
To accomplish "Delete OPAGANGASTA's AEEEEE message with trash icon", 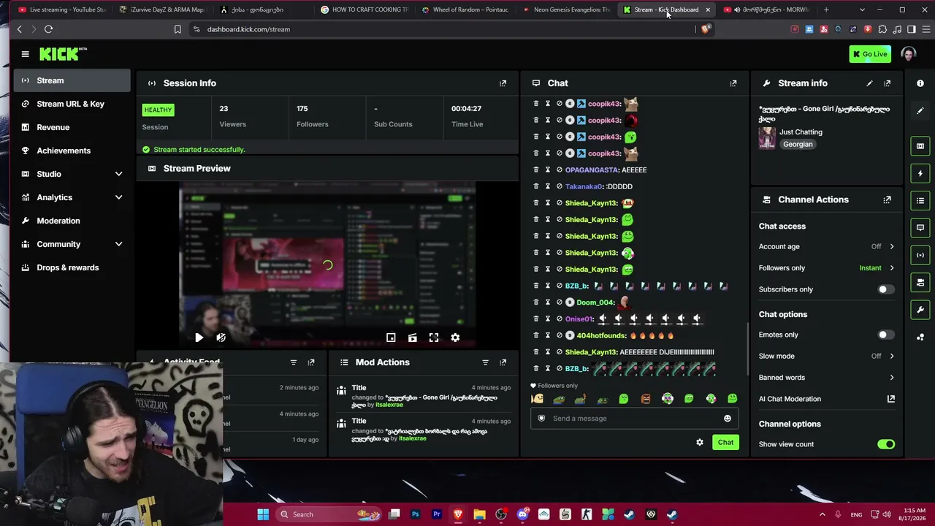I will pos(535,170).
